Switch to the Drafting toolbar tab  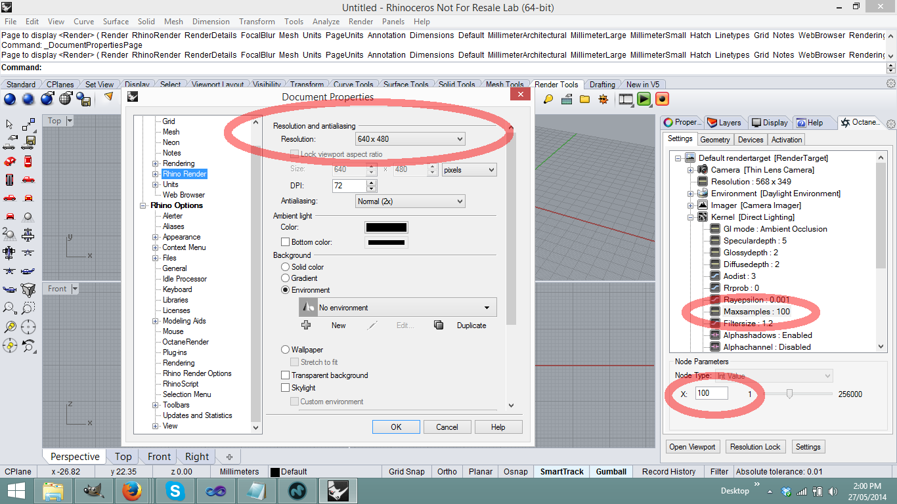click(x=602, y=84)
